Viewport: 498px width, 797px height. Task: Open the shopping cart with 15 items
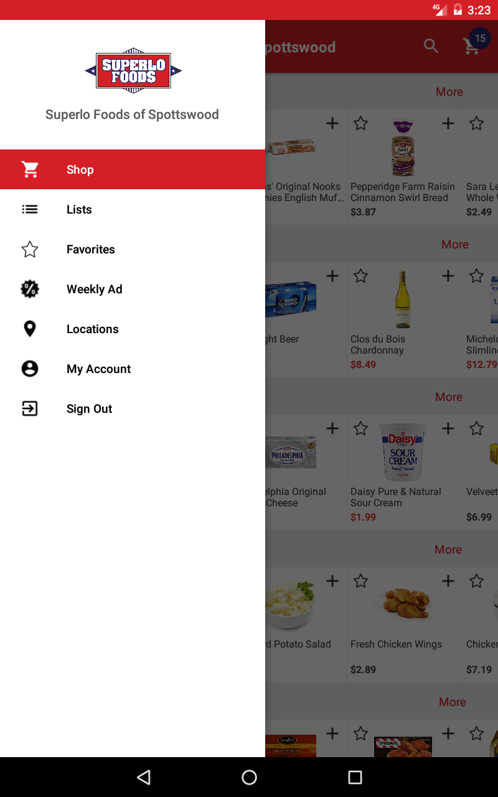[x=472, y=46]
